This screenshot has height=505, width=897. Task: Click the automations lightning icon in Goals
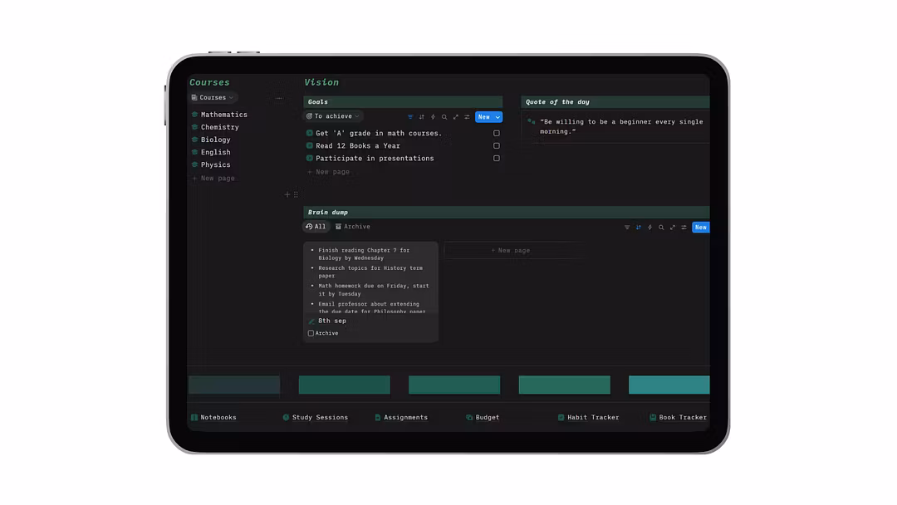[x=433, y=117]
